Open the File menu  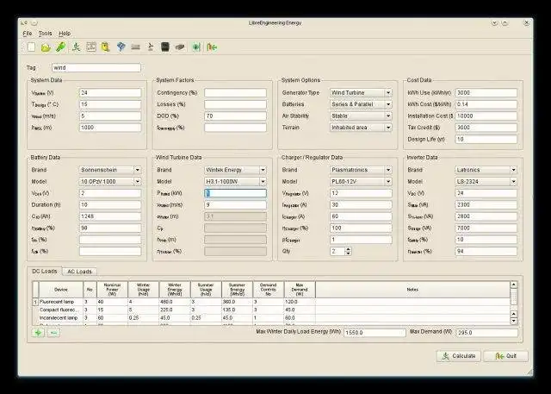[x=28, y=34]
